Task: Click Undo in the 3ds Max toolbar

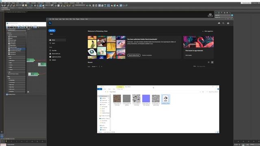Action: click(2, 5)
